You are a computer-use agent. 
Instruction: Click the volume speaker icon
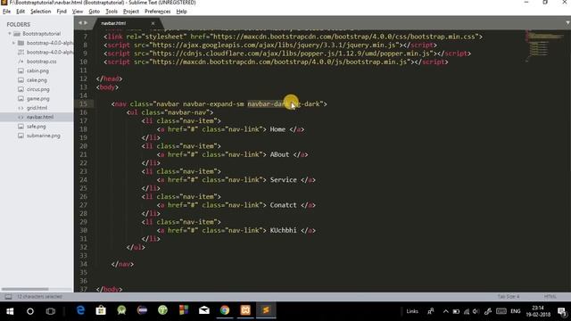pyautogui.click(x=476, y=311)
